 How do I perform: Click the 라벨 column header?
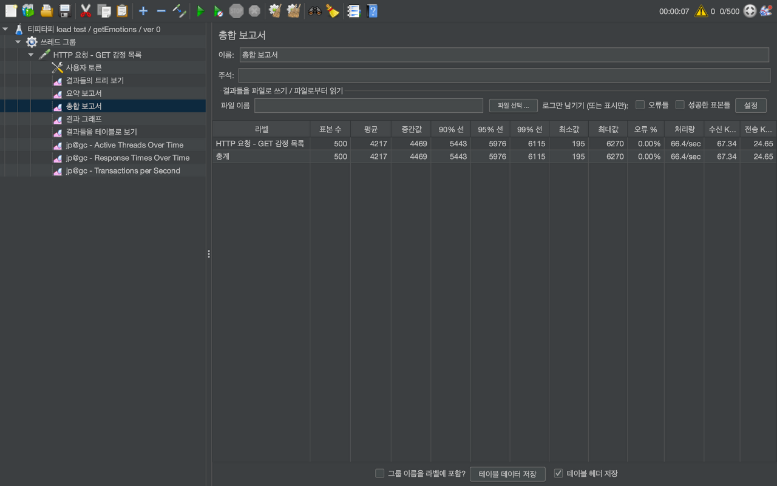pos(261,129)
